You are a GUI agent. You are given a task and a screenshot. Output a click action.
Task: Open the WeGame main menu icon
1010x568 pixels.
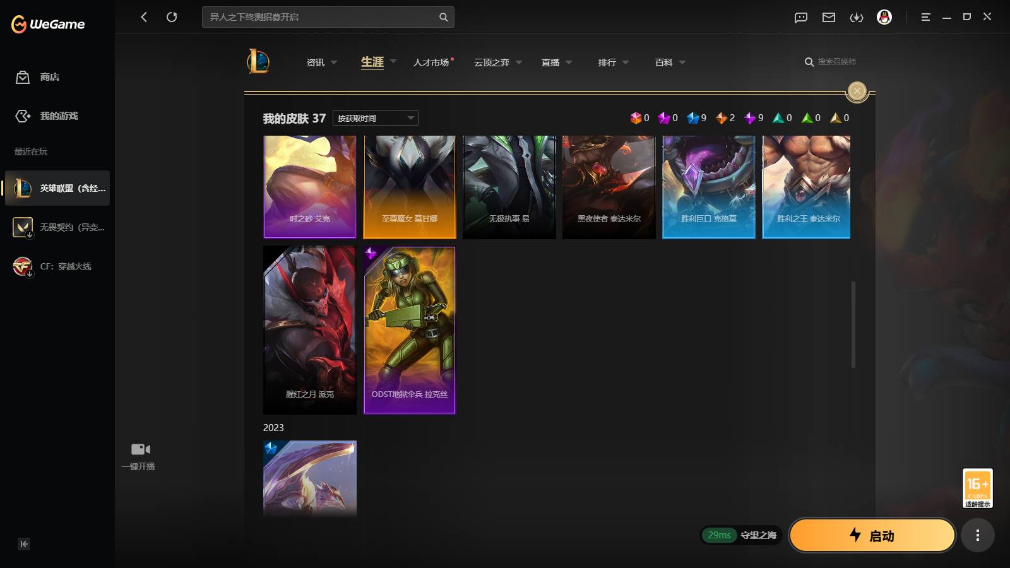coord(925,17)
